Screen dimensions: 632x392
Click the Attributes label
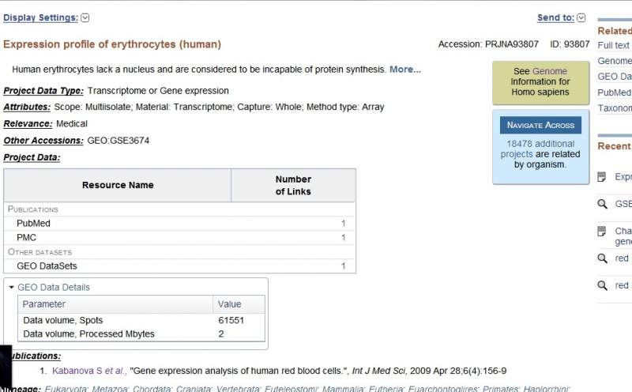[27, 107]
